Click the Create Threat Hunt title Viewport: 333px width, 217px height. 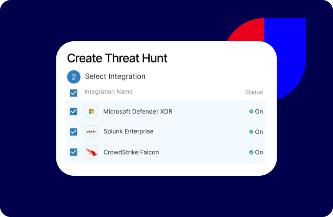(x=117, y=58)
